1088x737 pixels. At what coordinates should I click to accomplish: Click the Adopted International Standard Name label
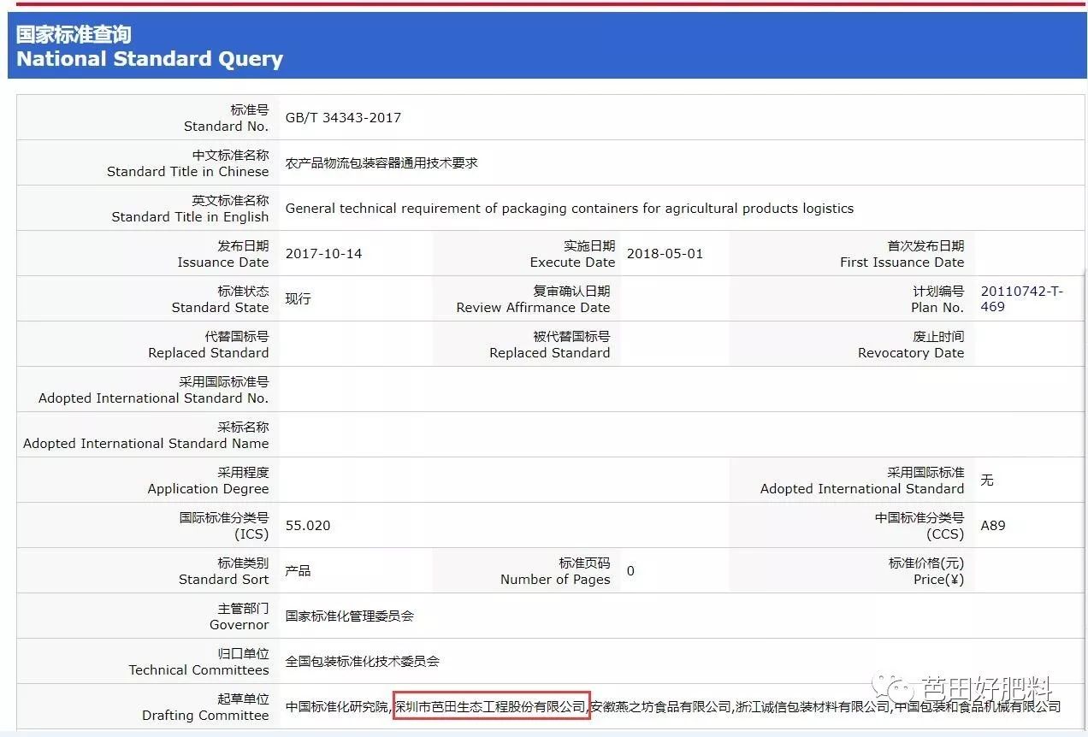[145, 435]
